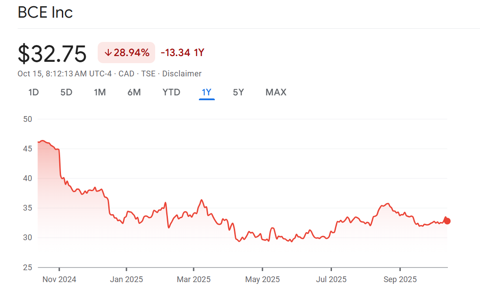This screenshot has height=298, width=480.
Task: Click the Nov 2024 axis label
Action: pyautogui.click(x=59, y=279)
